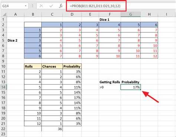
Task: Select the Chances header cell
Action: 52,66
